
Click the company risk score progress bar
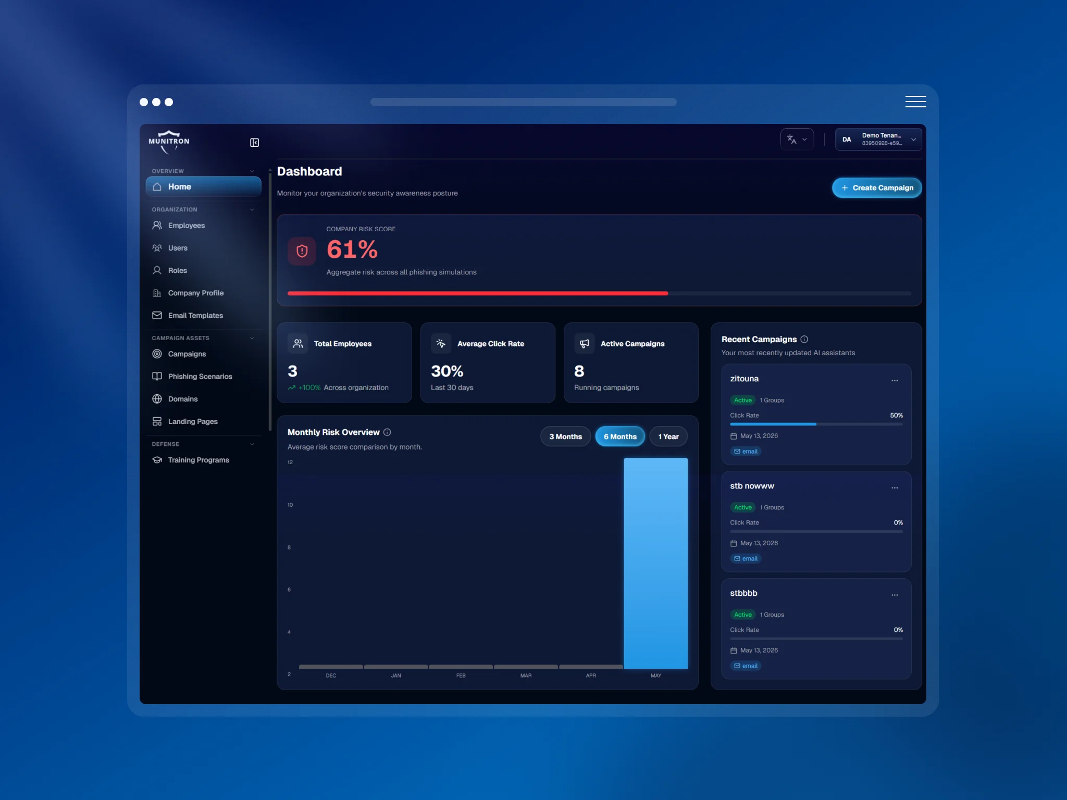click(x=599, y=293)
